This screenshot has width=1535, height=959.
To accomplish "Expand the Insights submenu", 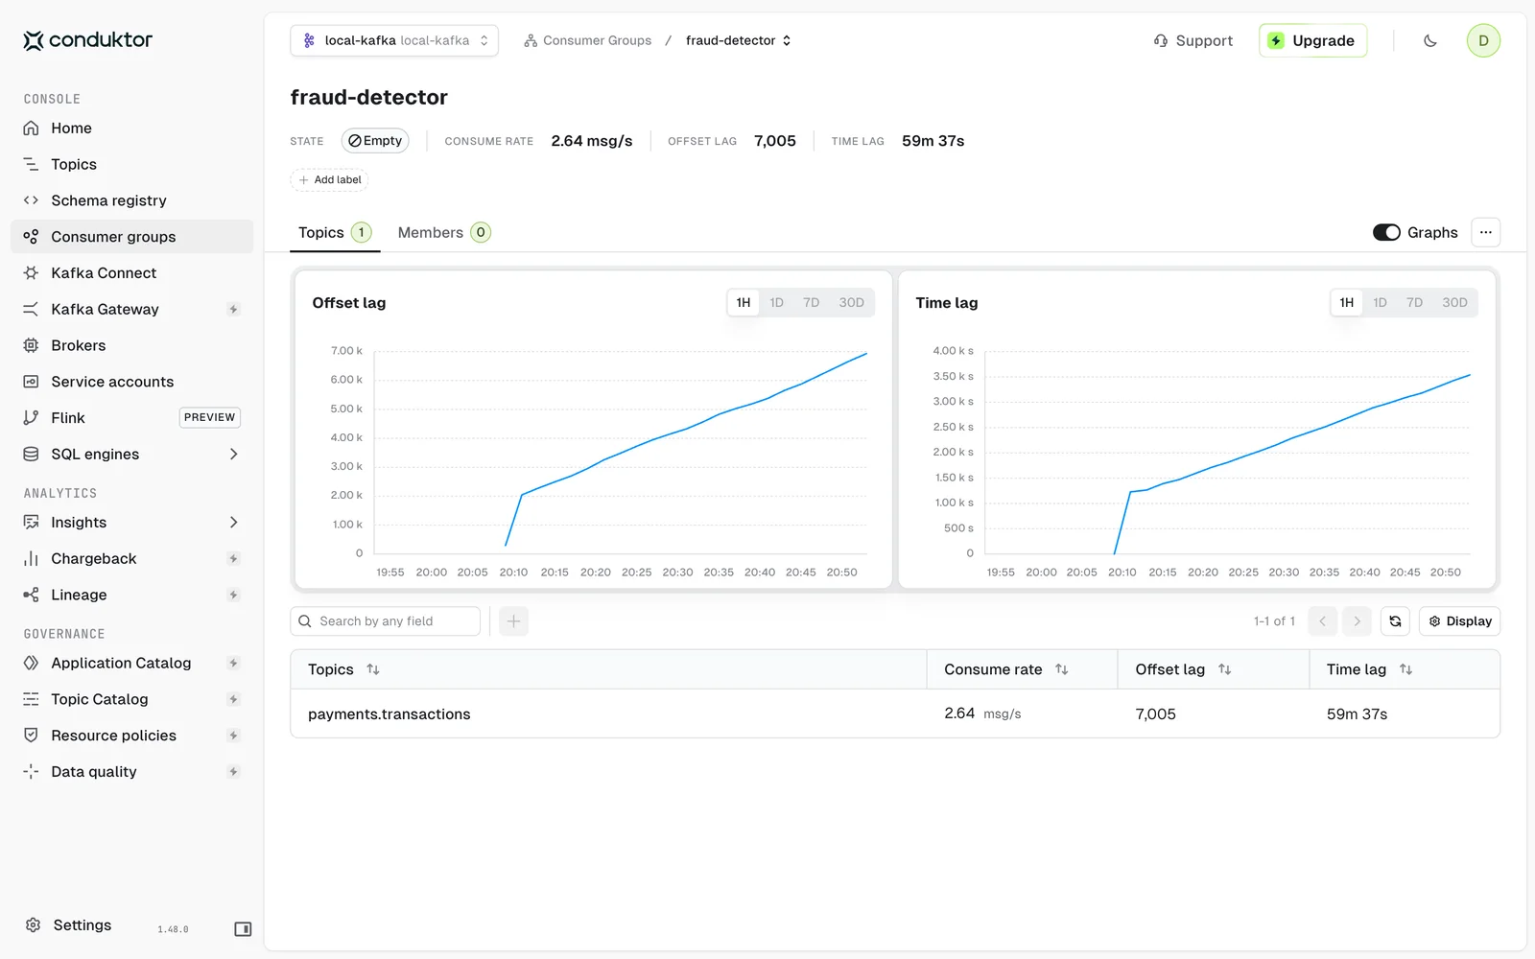I will (233, 523).
